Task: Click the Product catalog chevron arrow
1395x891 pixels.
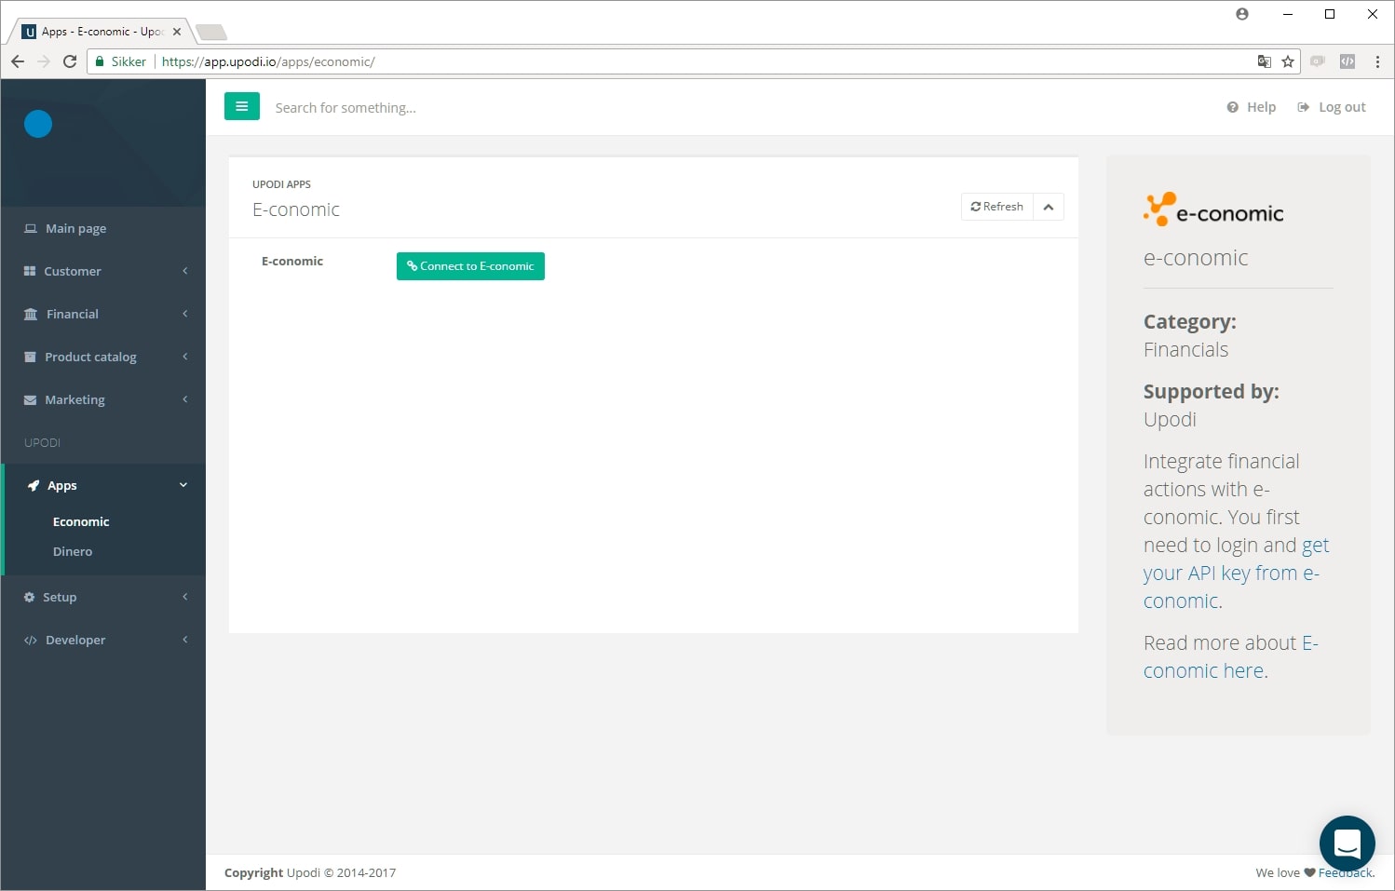Action: click(184, 357)
